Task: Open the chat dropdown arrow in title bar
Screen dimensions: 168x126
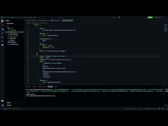Action: click(116, 17)
